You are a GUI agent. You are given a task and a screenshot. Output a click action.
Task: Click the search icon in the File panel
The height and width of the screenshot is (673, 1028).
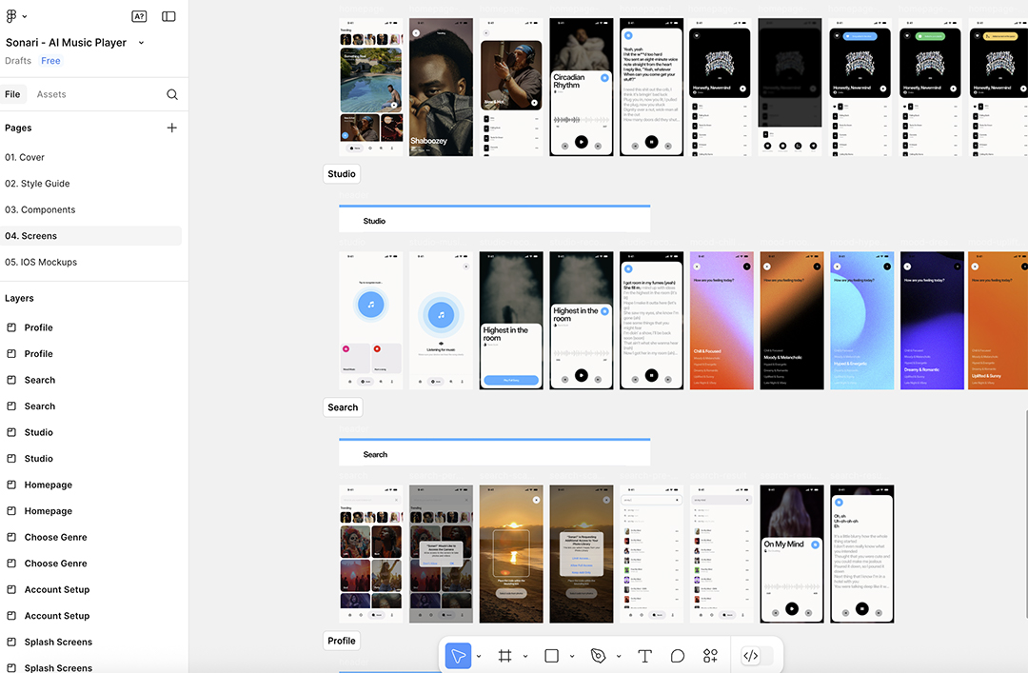click(x=172, y=94)
